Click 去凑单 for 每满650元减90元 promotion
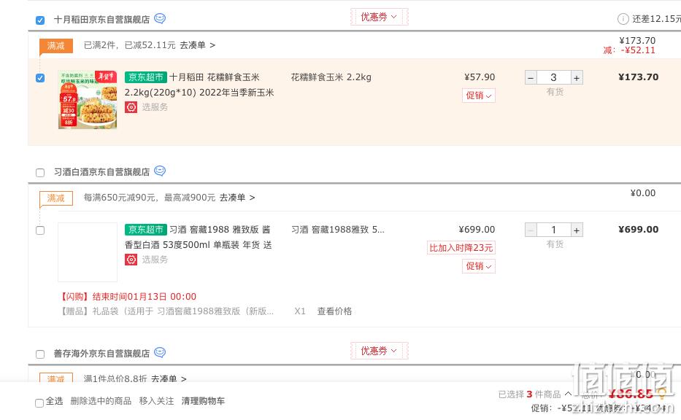The image size is (681, 420). click(237, 198)
